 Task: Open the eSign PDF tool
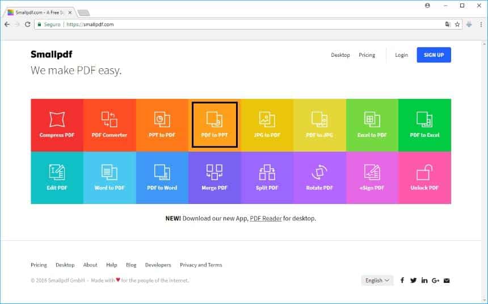372,177
